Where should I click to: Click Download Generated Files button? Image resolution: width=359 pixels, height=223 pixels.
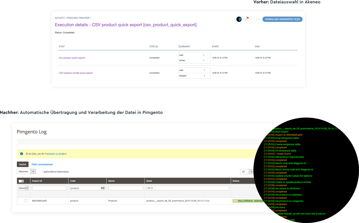tap(282, 19)
